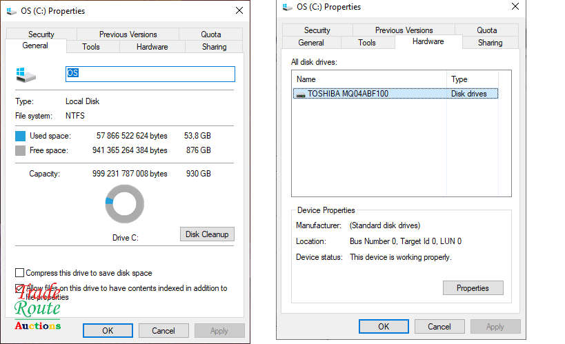Click the Type column header in drives list
This screenshot has height=344, width=565.
[x=479, y=79]
